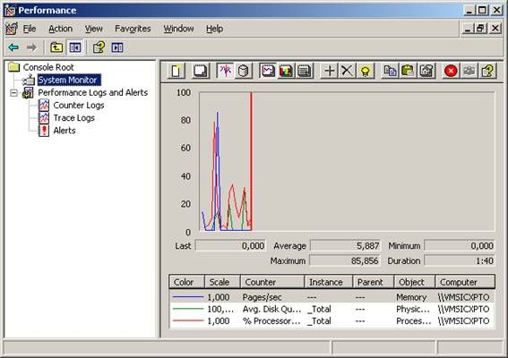The image size is (508, 358).
Task: Select Trace Logs in the tree
Action: [73, 118]
